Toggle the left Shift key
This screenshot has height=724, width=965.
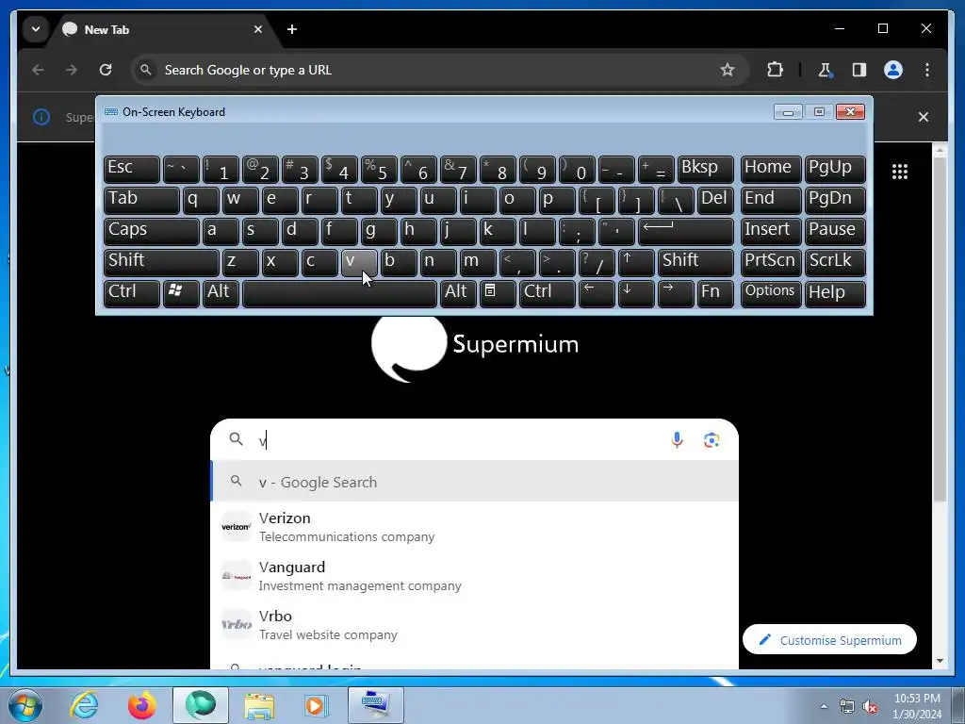coord(161,262)
